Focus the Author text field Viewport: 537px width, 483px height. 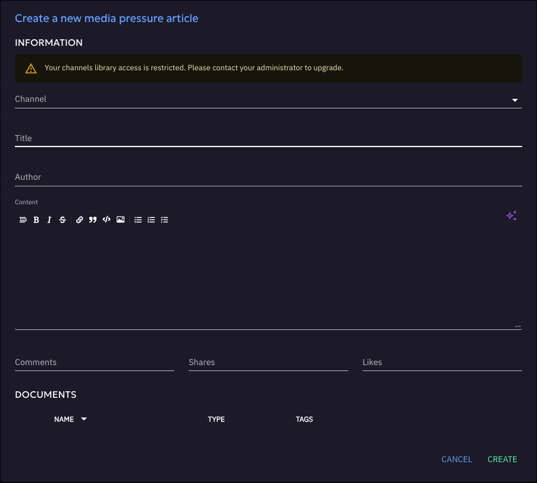(268, 177)
